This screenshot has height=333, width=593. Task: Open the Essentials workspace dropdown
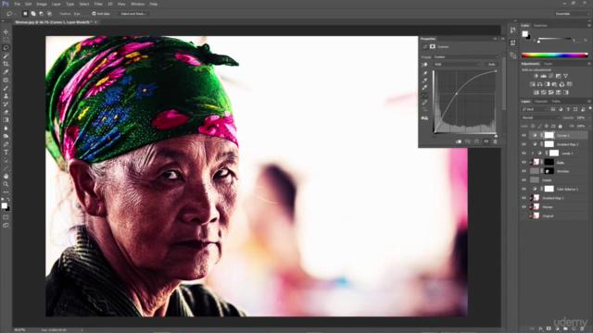[573, 14]
